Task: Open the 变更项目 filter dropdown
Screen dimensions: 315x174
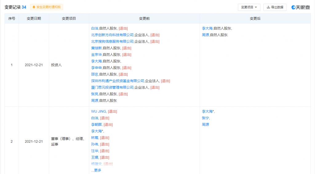Action: tap(249, 7)
